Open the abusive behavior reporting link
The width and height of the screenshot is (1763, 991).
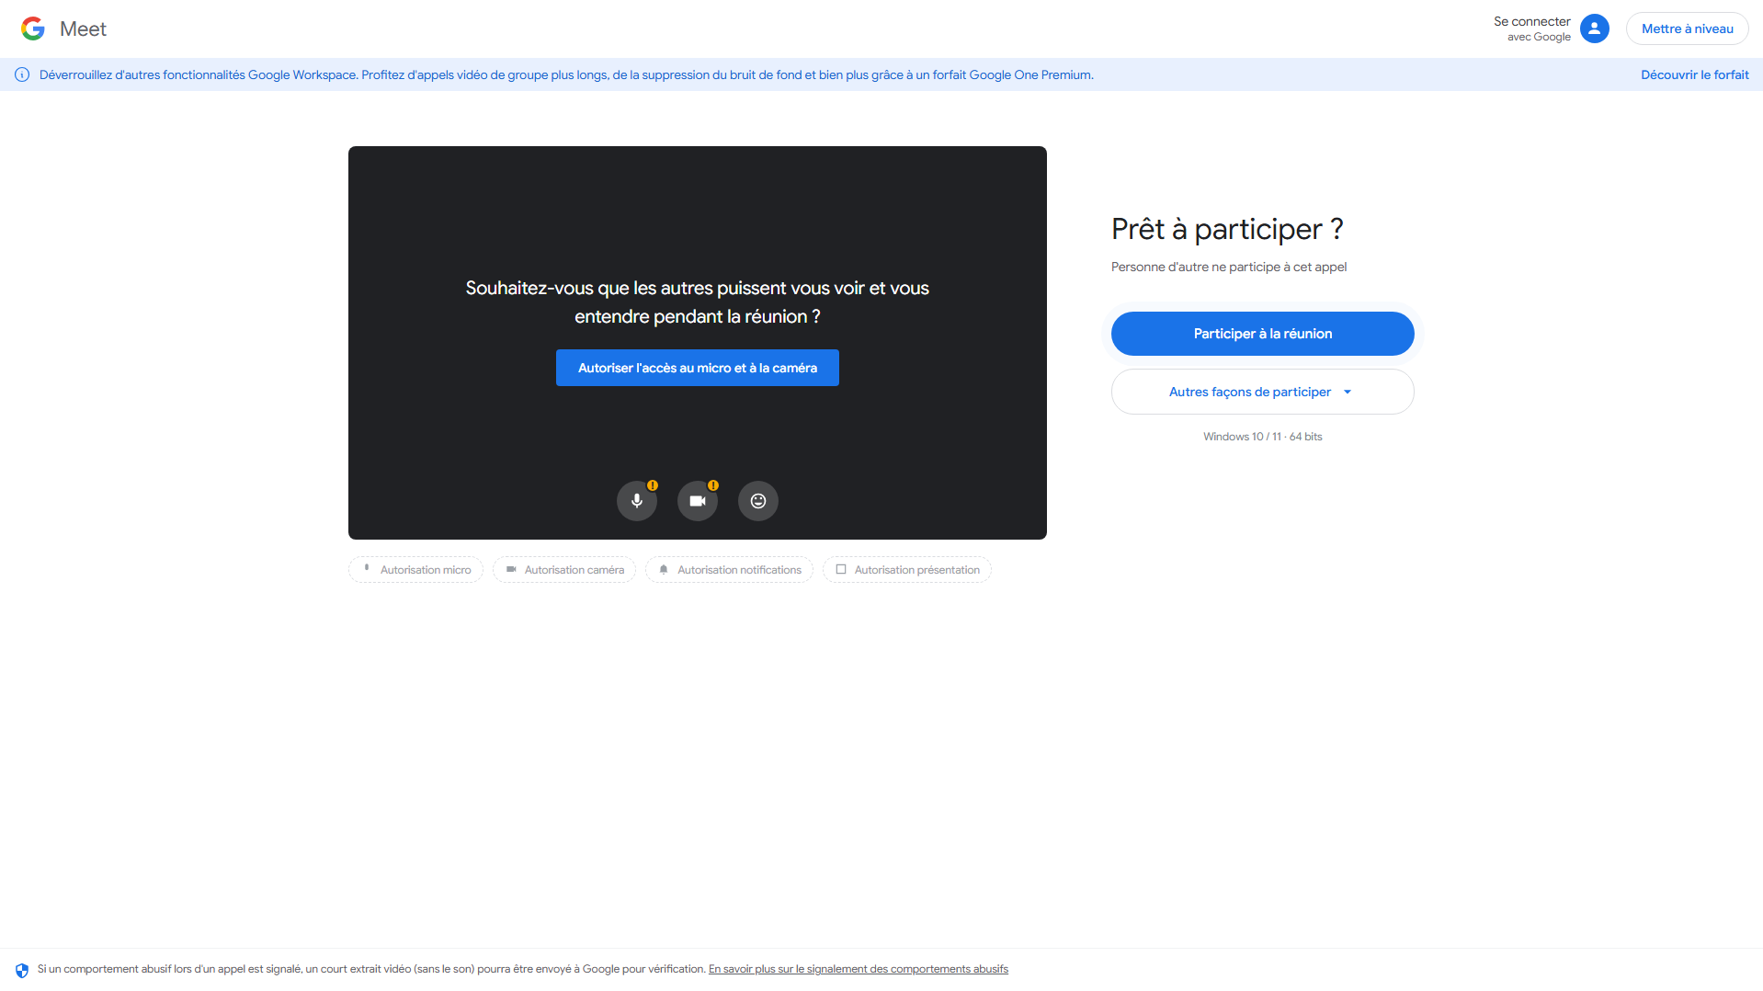click(x=858, y=969)
